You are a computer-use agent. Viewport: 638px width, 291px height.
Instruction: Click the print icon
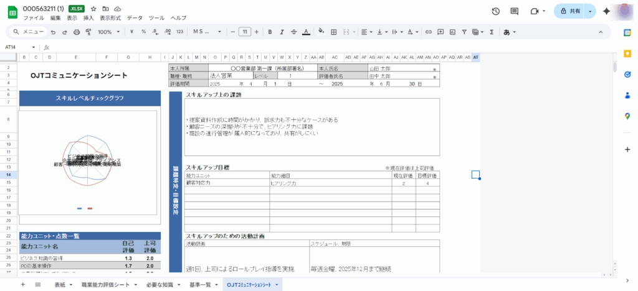[x=77, y=32]
